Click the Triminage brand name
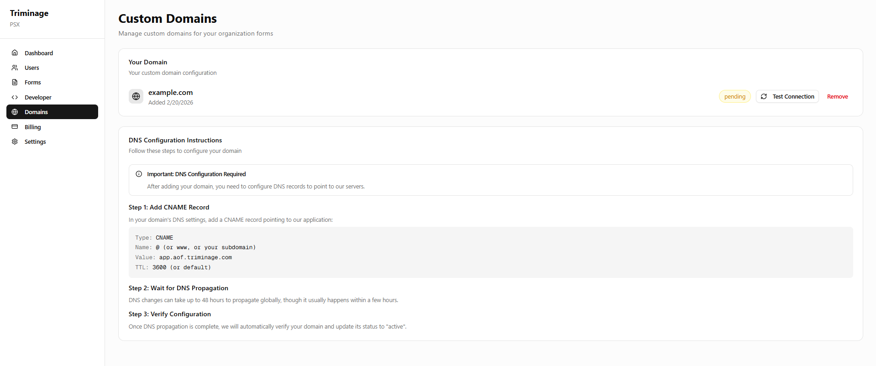The width and height of the screenshot is (876, 366). pos(29,13)
